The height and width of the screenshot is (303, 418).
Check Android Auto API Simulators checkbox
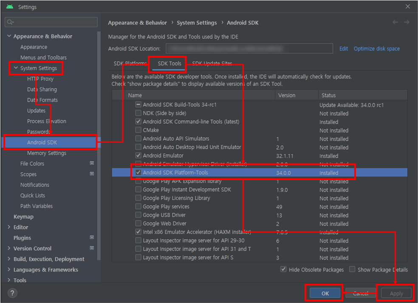138,139
